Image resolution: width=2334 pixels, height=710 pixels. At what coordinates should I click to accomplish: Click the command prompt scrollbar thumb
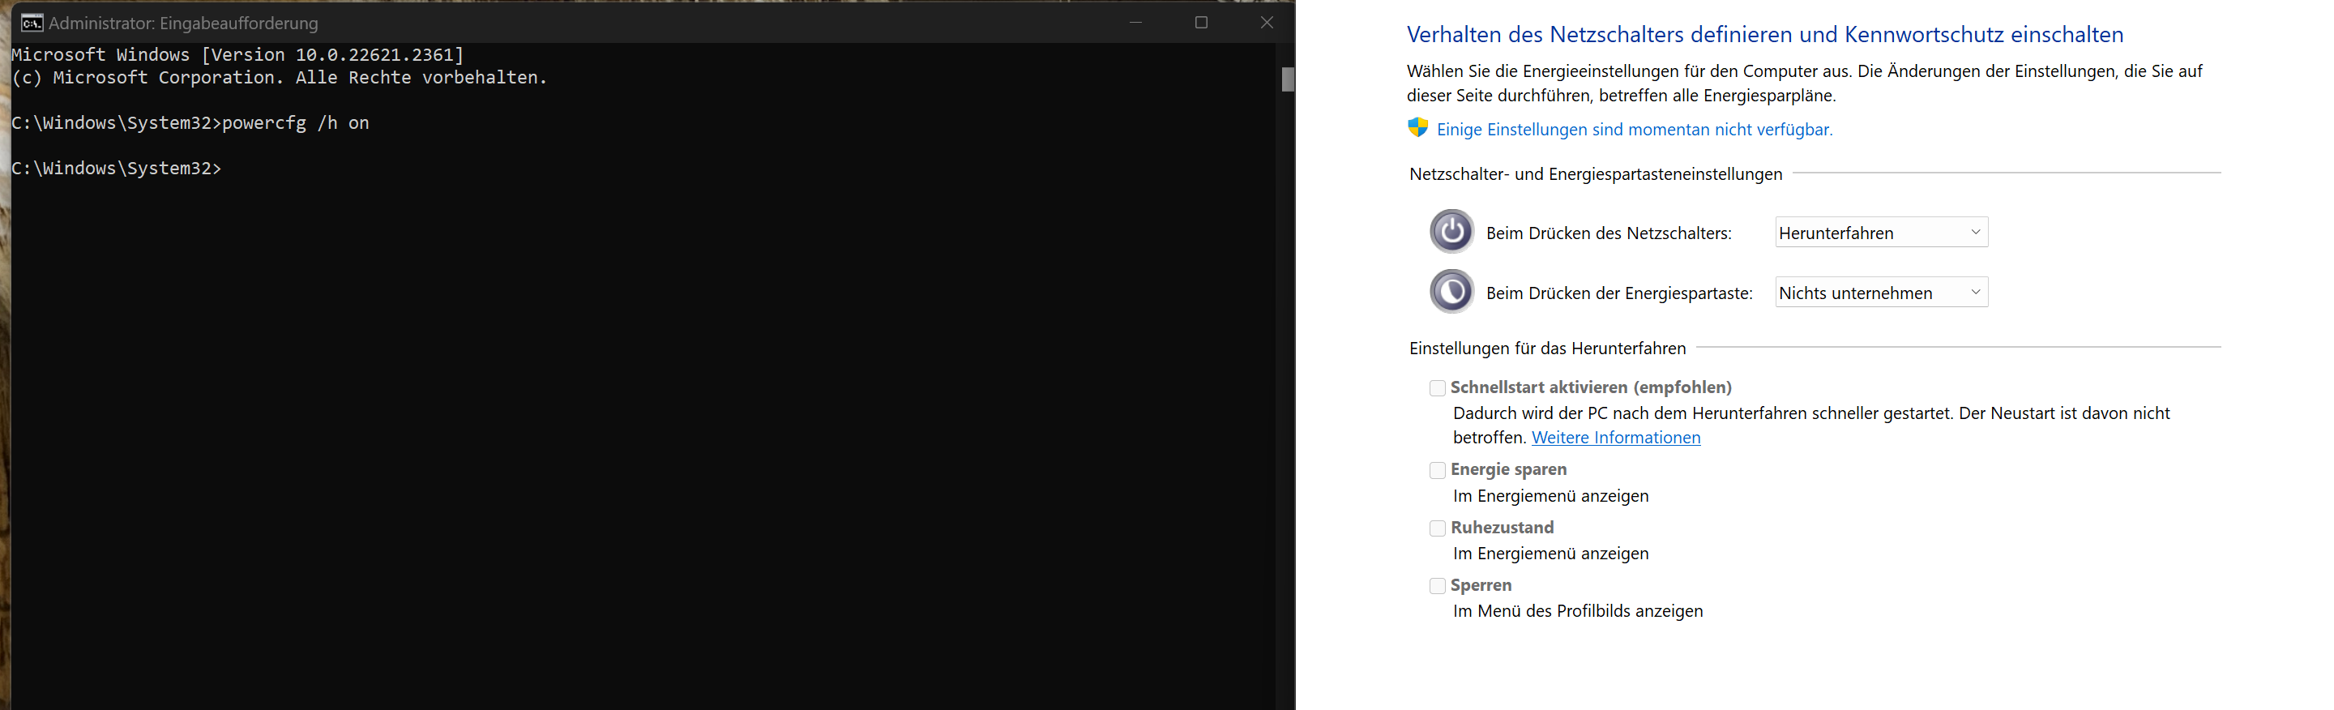click(1288, 79)
